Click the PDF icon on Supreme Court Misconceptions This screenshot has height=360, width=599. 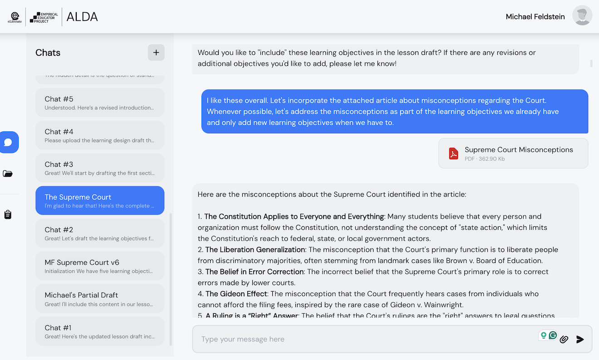(x=453, y=153)
